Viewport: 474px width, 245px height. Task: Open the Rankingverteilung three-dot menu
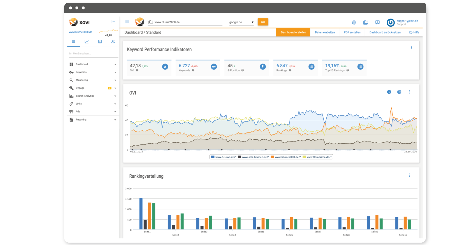[409, 175]
